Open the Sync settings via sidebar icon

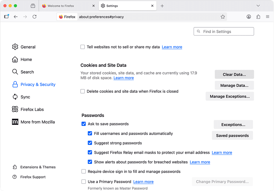coord(15,97)
